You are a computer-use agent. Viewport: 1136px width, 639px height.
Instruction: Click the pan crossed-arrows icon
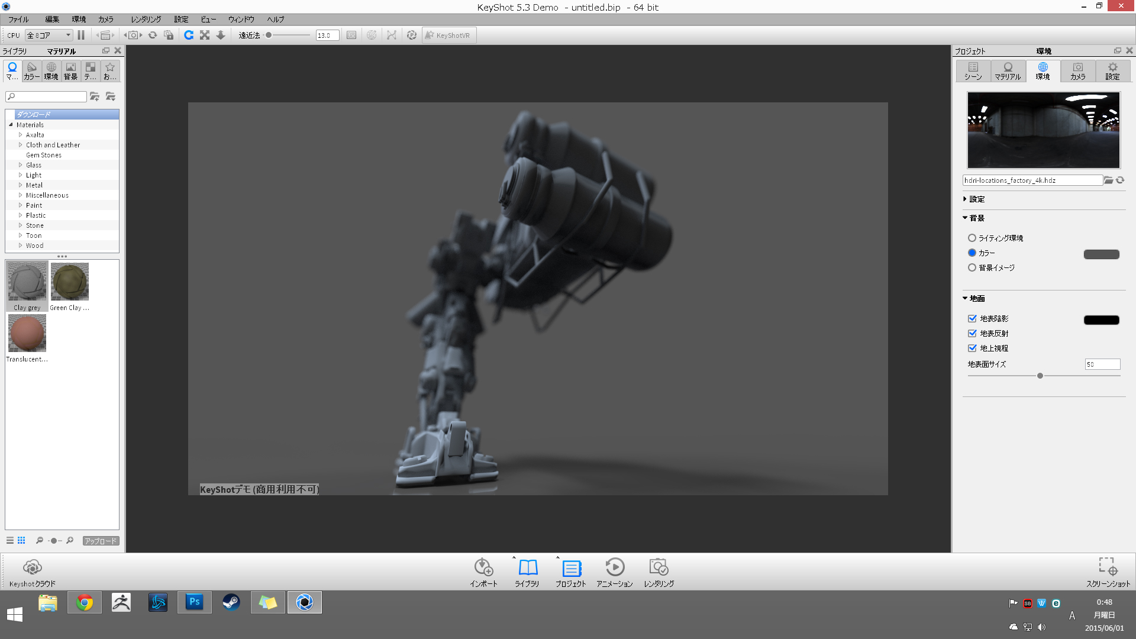coord(205,35)
